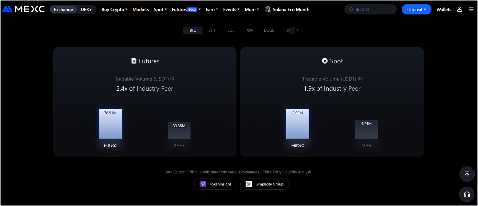The width and height of the screenshot is (478, 206).
Task: Open the TokenInsight analysis button
Action: pyautogui.click(x=215, y=184)
